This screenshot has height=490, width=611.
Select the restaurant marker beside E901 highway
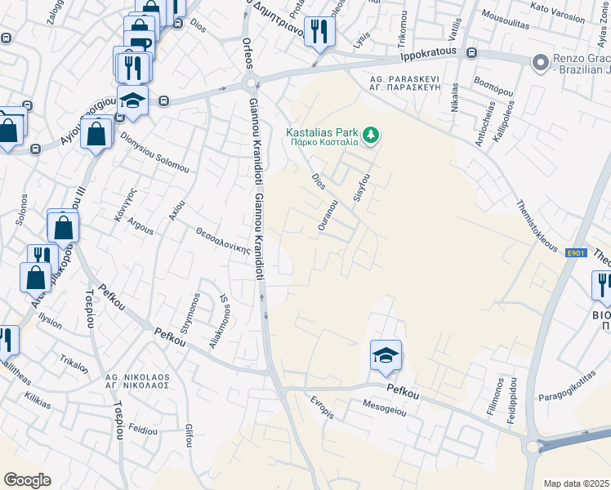coord(603,286)
